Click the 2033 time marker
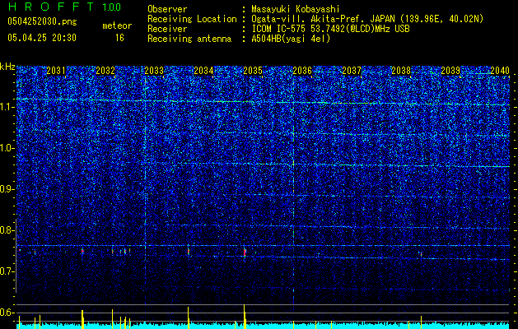This screenshot has width=518, height=329. [154, 71]
